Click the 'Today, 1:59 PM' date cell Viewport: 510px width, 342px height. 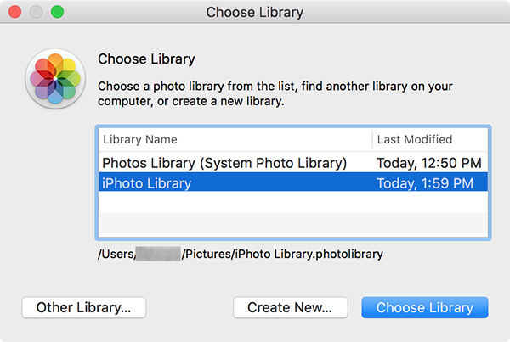[425, 183]
